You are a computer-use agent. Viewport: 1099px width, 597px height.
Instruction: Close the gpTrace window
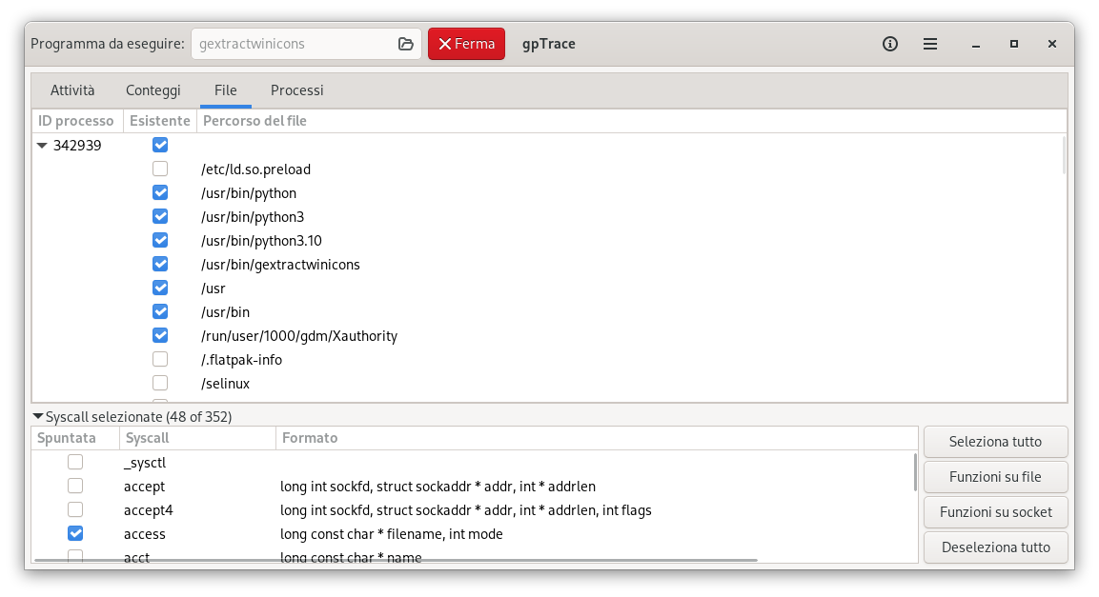point(1052,44)
